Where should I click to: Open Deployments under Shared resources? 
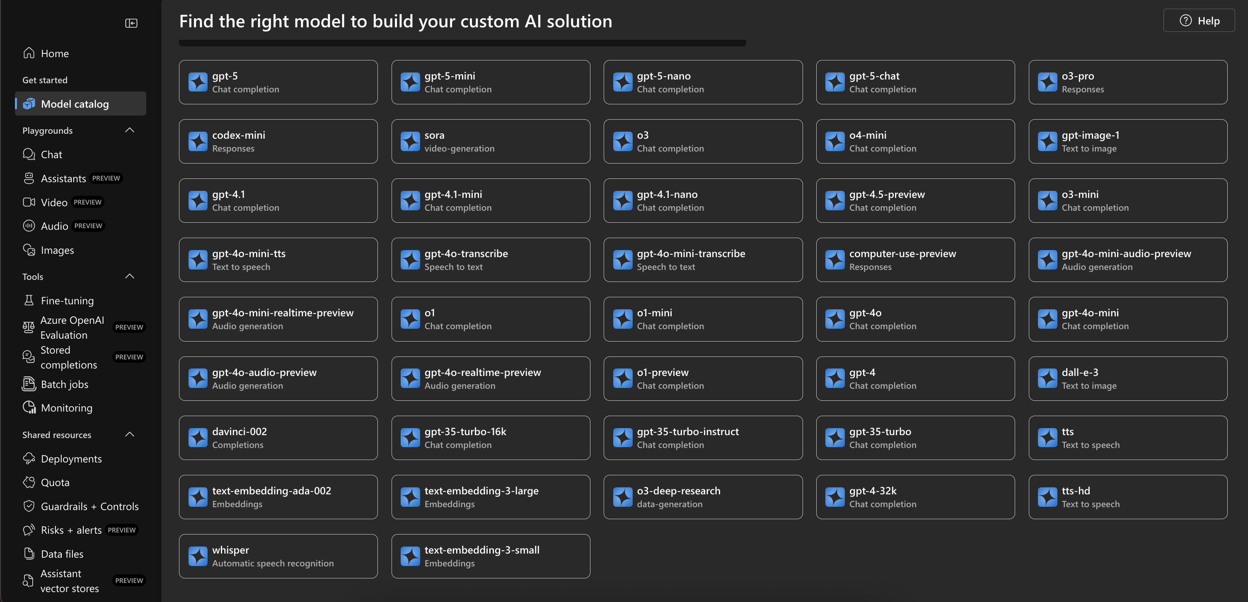(71, 458)
